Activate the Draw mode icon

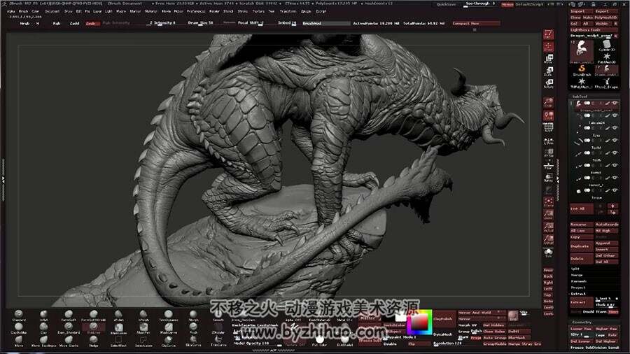548,47
